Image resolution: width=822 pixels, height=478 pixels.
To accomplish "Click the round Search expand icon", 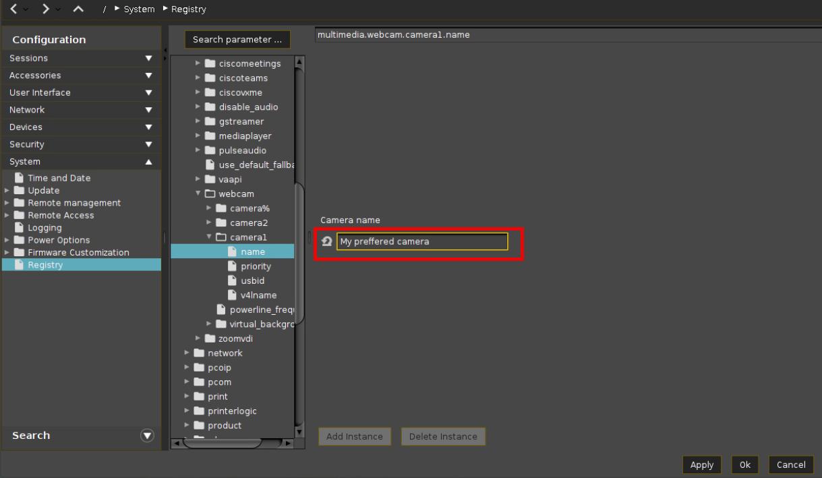I will pos(147,436).
